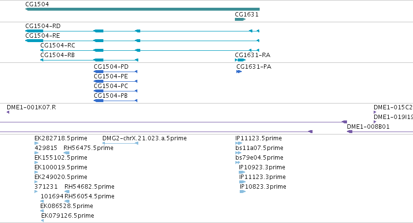Click the DME1-001K07.R marker arrow
413x223 pixels.
[x=8, y=112]
